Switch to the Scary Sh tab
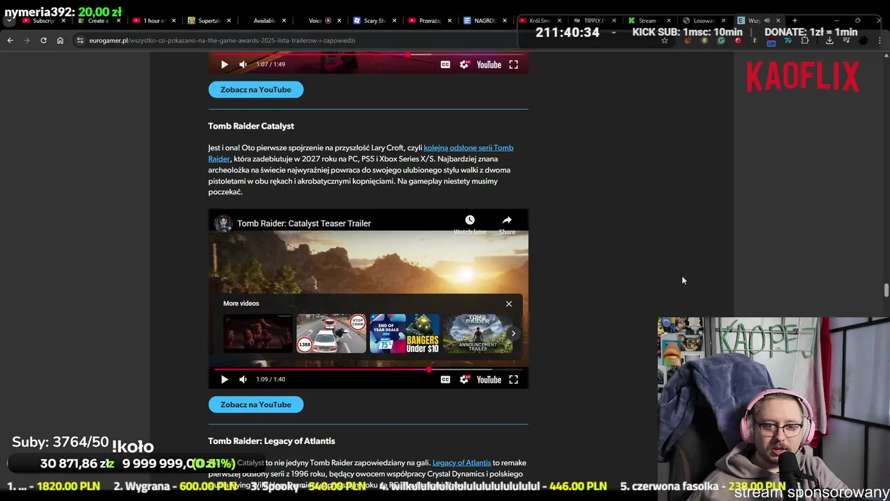The image size is (890, 501). 373,21
